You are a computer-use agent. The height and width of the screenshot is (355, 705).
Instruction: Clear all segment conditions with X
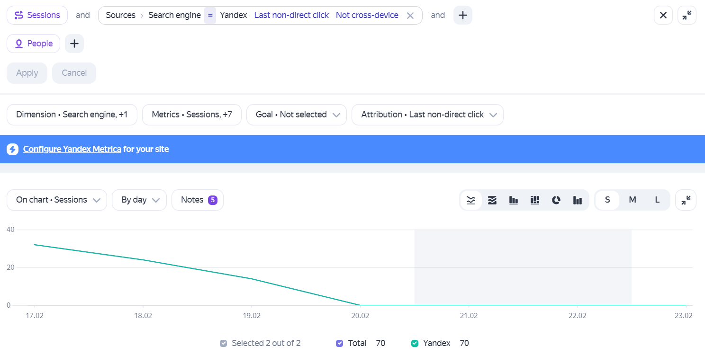[x=663, y=15]
